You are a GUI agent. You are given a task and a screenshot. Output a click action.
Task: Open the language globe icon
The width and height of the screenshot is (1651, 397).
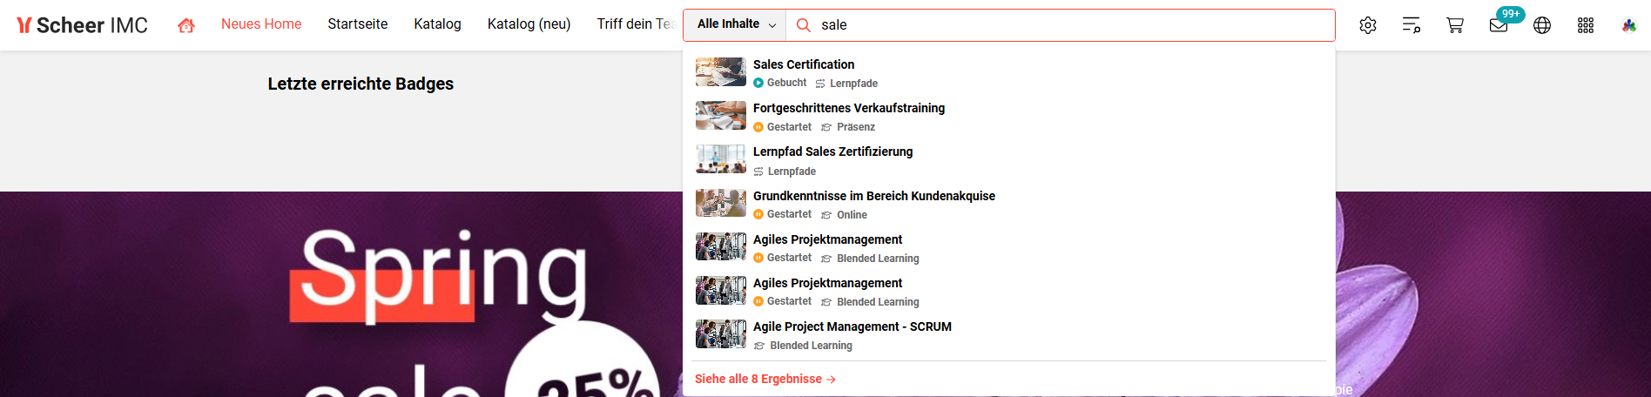pos(1542,25)
